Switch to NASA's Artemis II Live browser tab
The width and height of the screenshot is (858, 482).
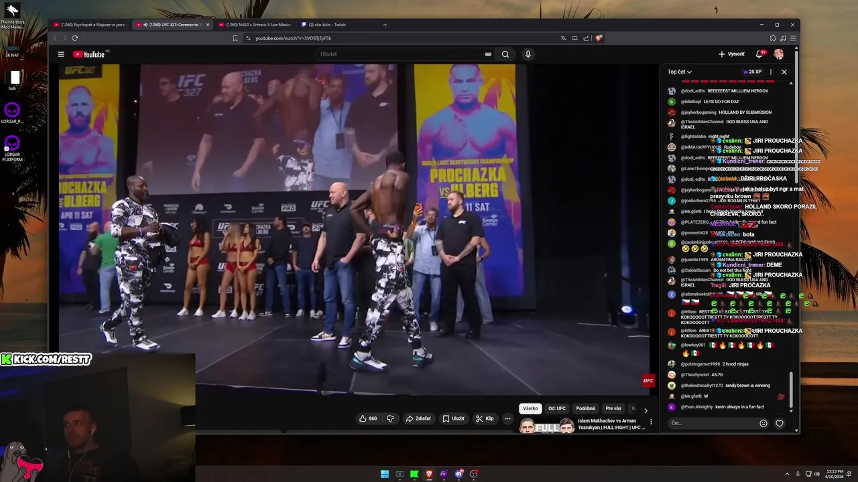click(254, 25)
